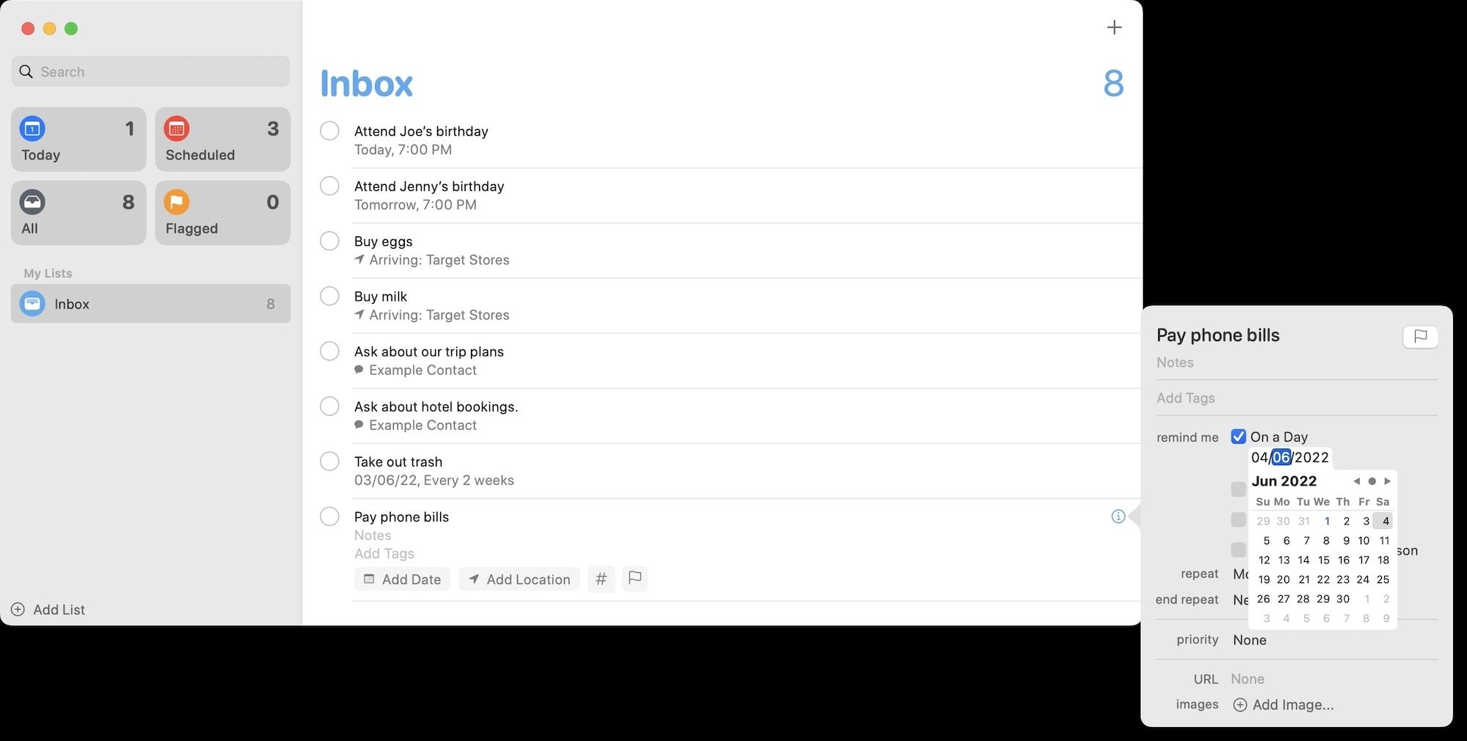Select June 15 in the calendar picker

click(x=1324, y=560)
